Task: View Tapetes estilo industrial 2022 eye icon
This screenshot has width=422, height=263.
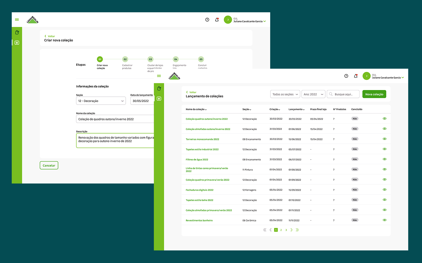Action: point(384,149)
